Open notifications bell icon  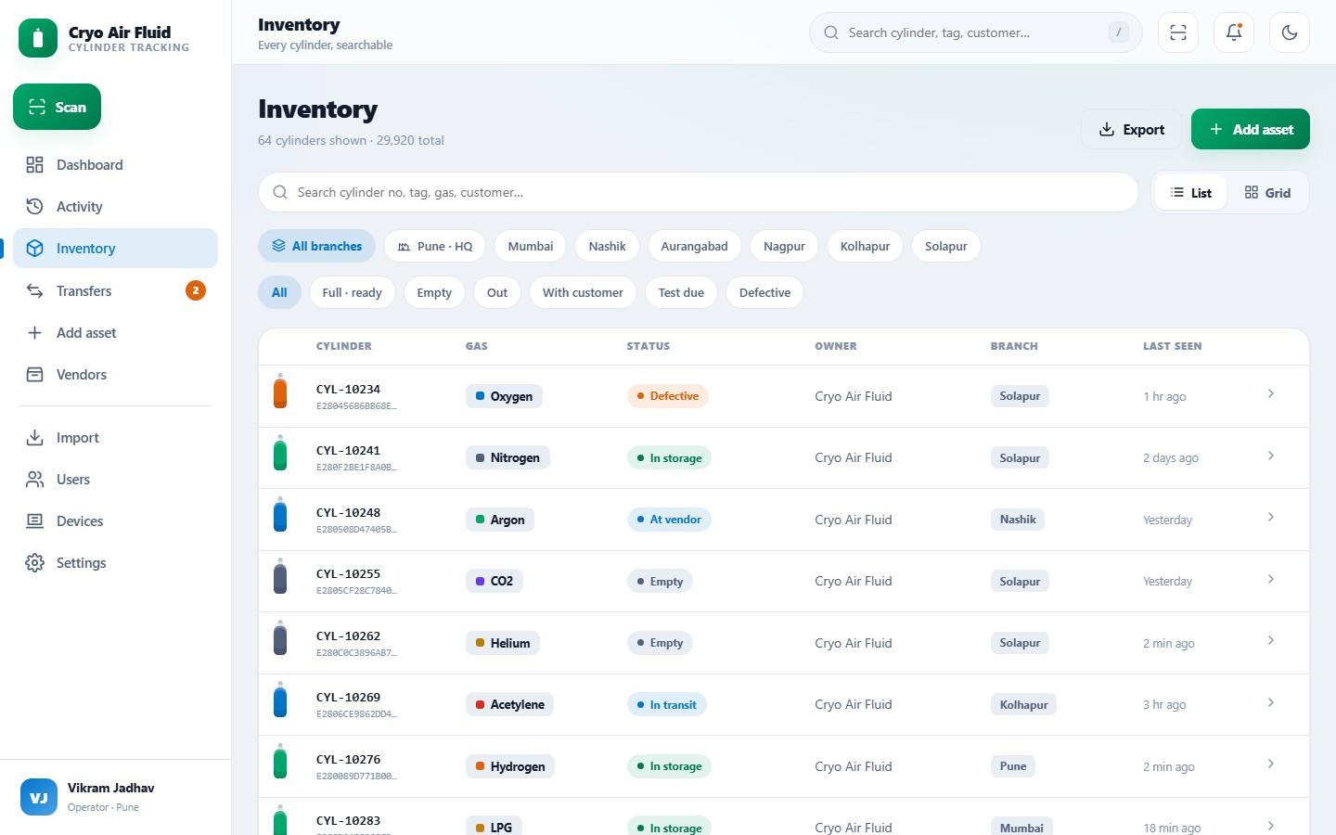[x=1234, y=32]
